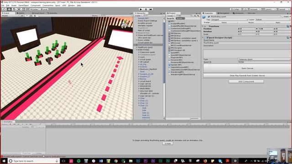Click the Pause button in the toolbar
This screenshot has width=292, height=164.
coord(146,9)
